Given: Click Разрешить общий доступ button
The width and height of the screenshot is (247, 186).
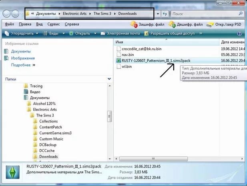Looking at the screenshot, I should tap(170, 34).
